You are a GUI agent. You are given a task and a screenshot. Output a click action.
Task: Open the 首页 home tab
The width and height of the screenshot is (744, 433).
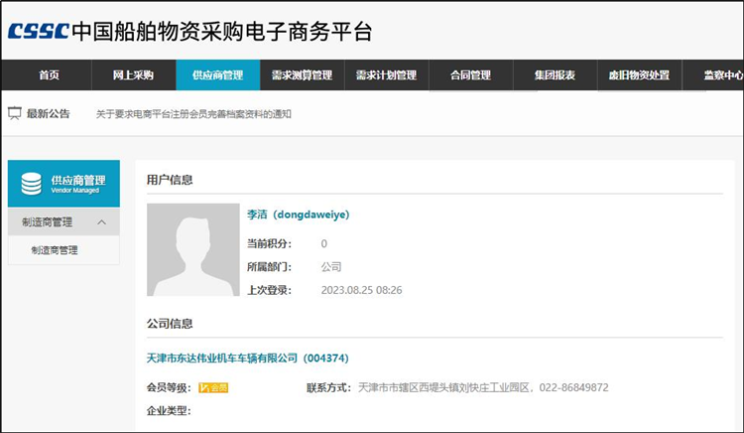[x=49, y=75]
